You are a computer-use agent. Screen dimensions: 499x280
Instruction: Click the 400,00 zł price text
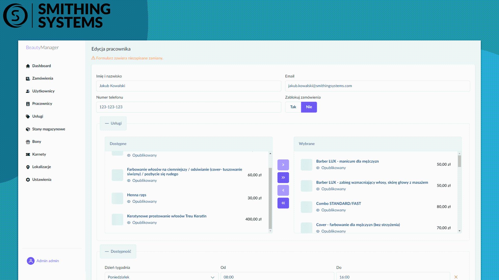coord(253,219)
